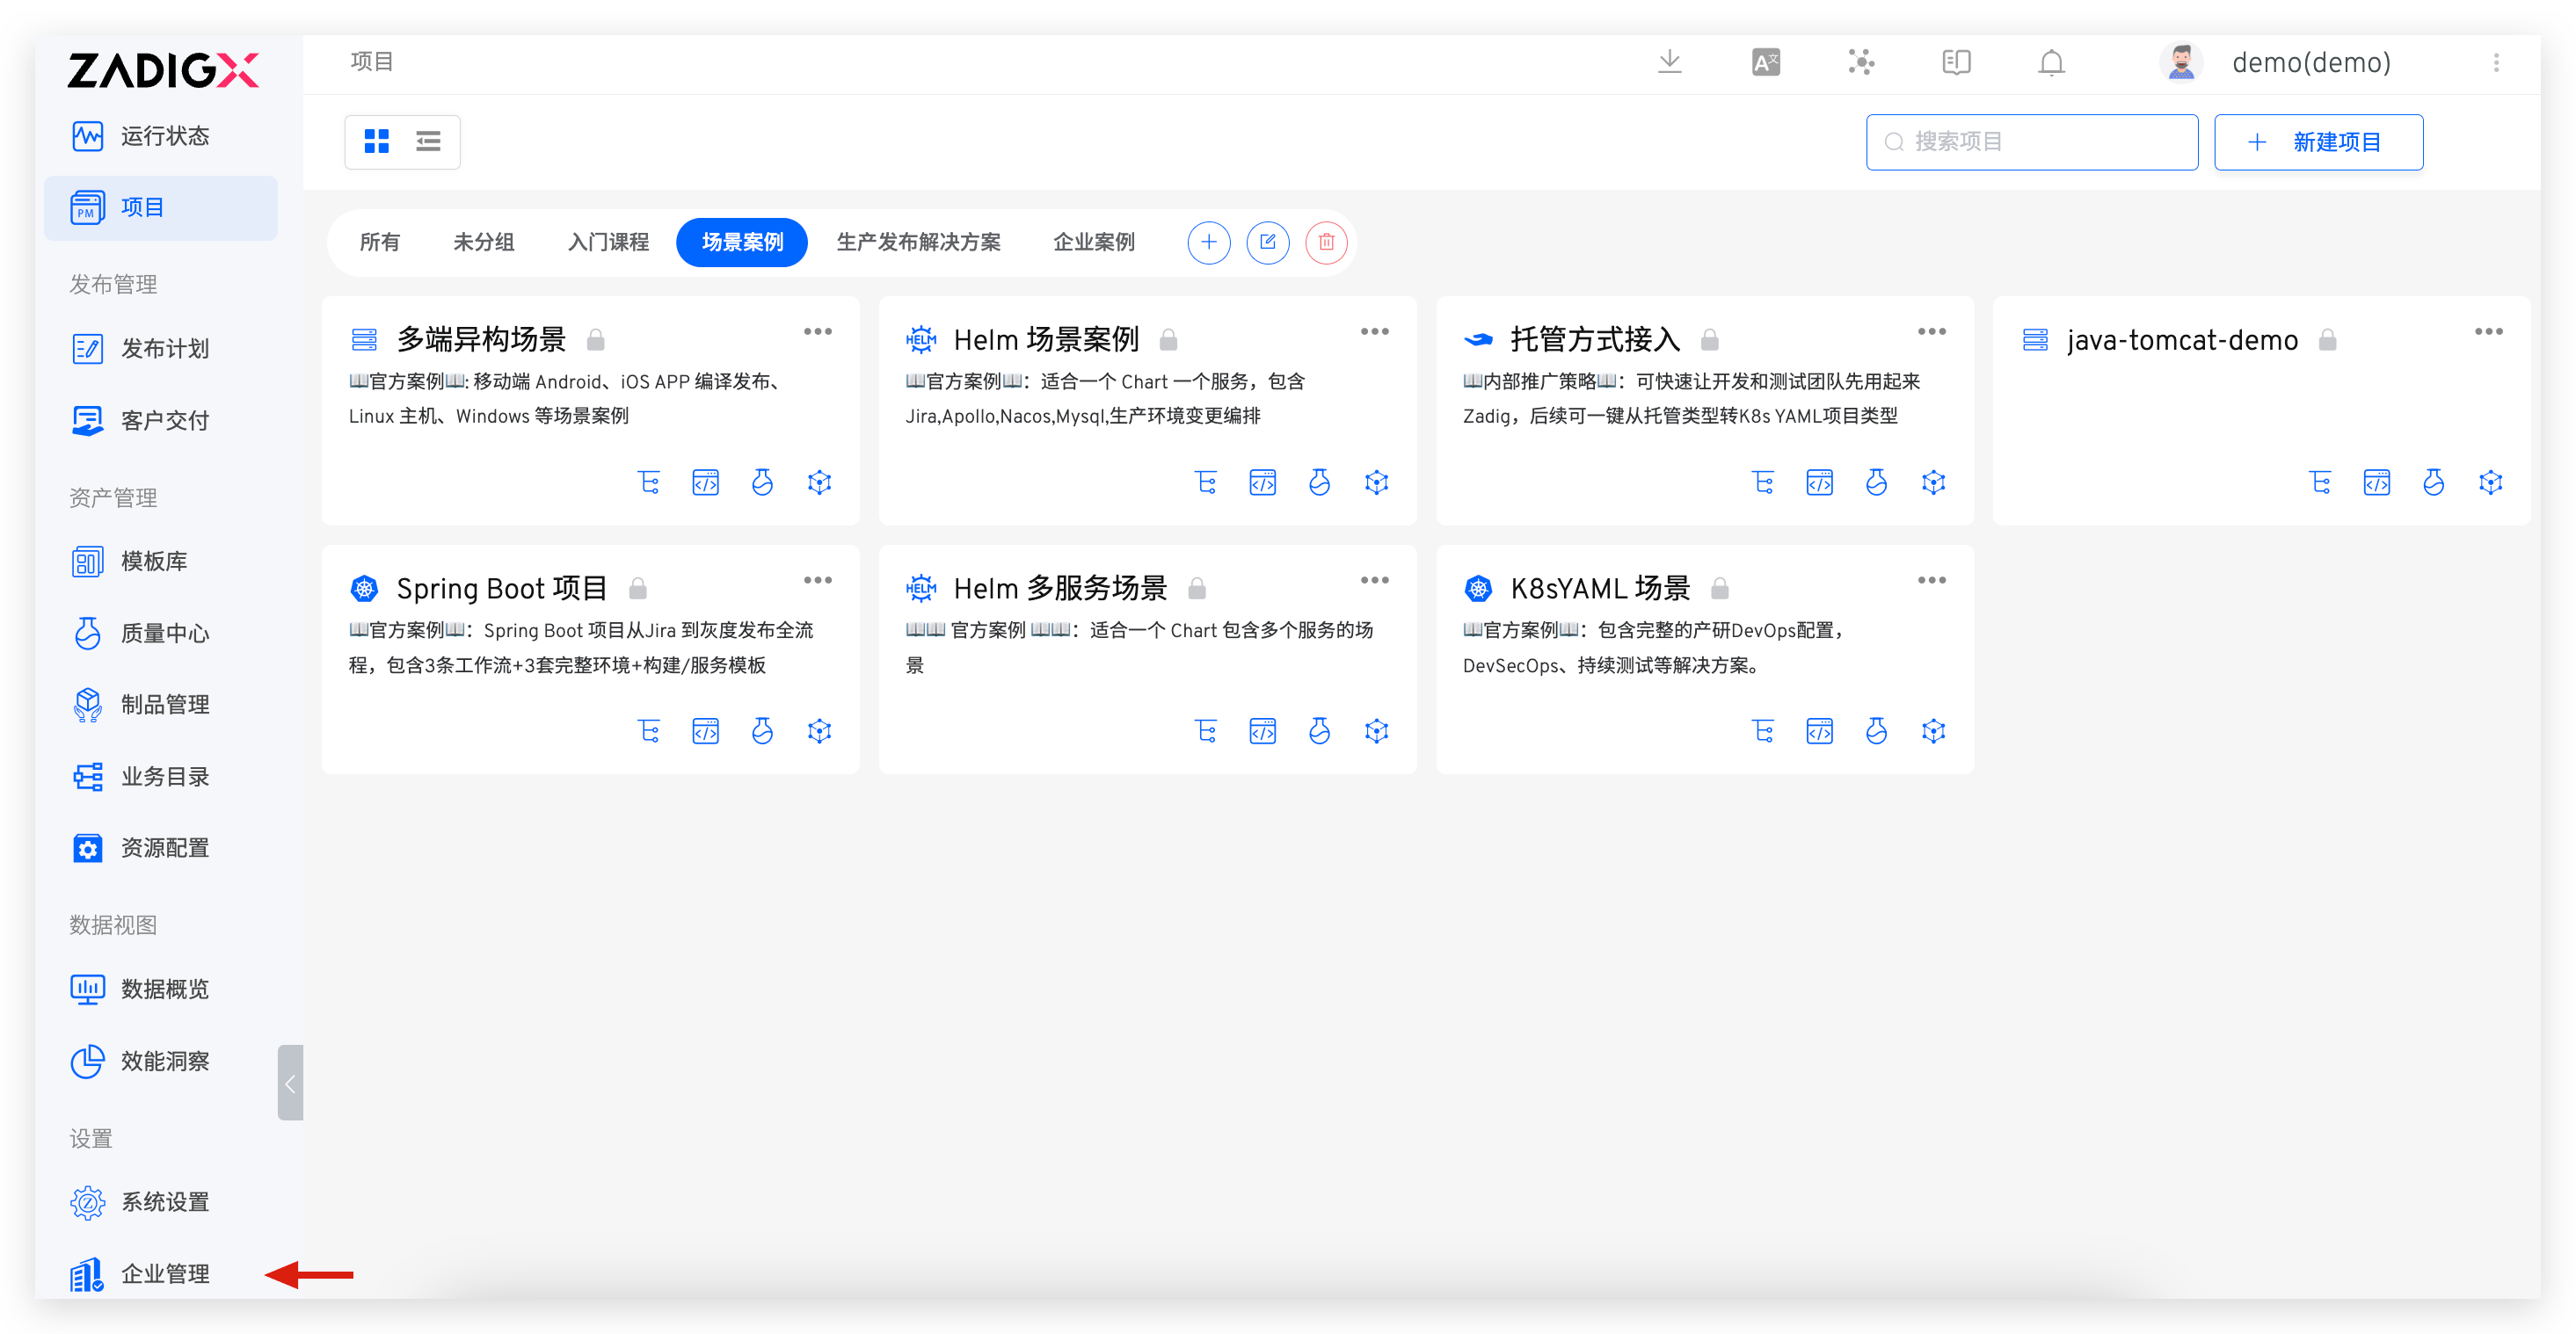Click the add project group plus icon
This screenshot has width=2576, height=1334.
point(1208,242)
